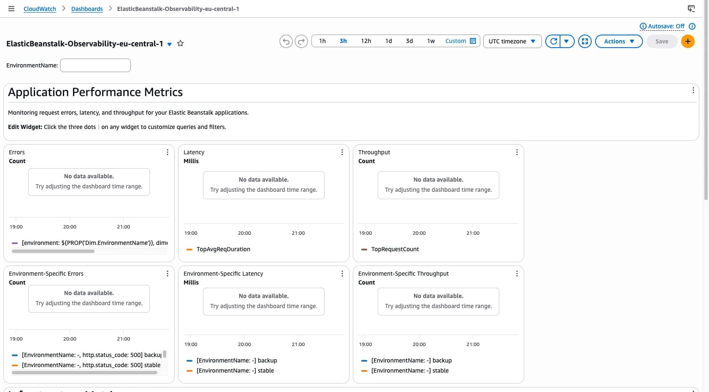This screenshot has width=709, height=392.
Task: Enter full screen mode icon
Action: 585,41
